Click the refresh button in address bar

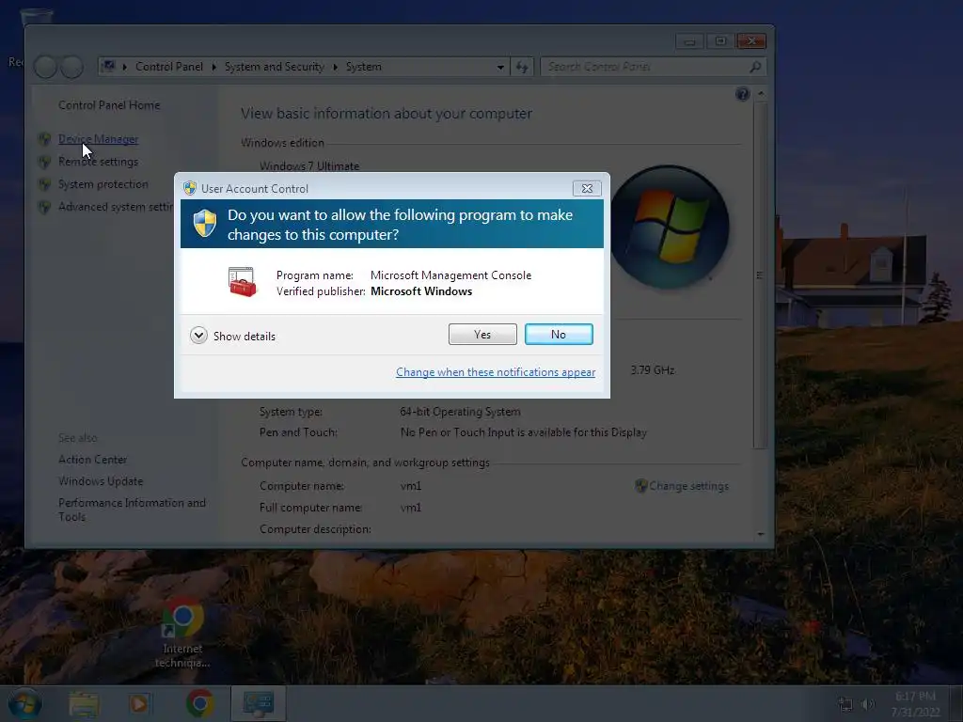[x=521, y=67]
